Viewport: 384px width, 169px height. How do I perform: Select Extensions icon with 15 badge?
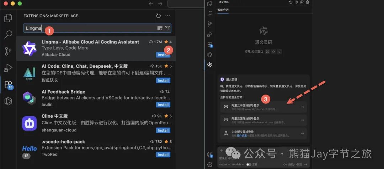pyautogui.click(x=9, y=85)
